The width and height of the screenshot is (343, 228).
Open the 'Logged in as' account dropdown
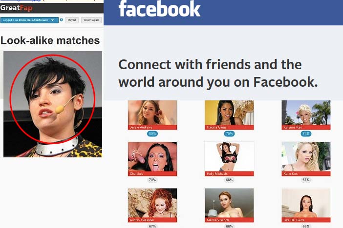point(29,20)
